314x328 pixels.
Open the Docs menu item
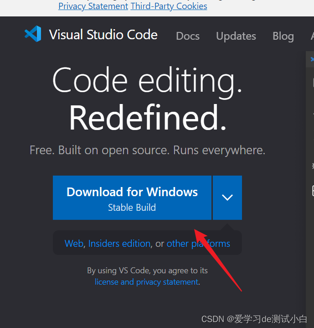pos(188,36)
